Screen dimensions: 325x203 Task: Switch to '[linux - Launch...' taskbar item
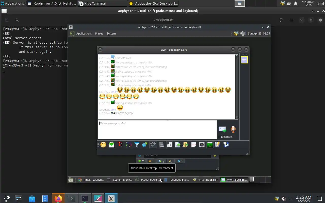pos(91,180)
